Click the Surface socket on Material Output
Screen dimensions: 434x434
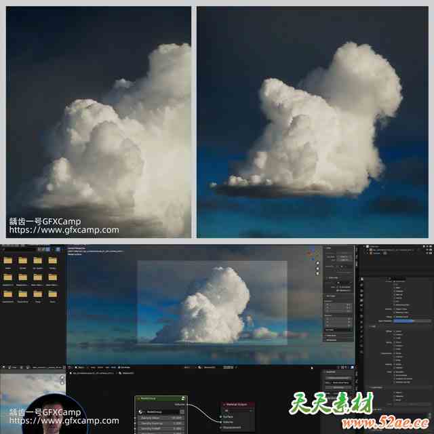tap(221, 416)
